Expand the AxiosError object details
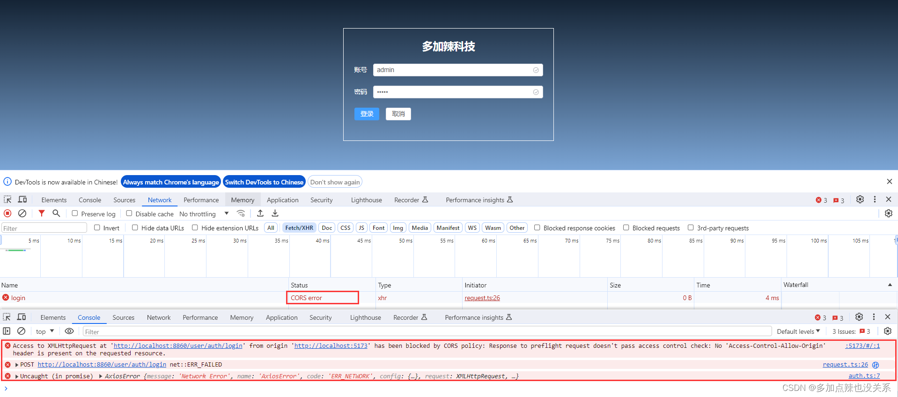 click(101, 376)
